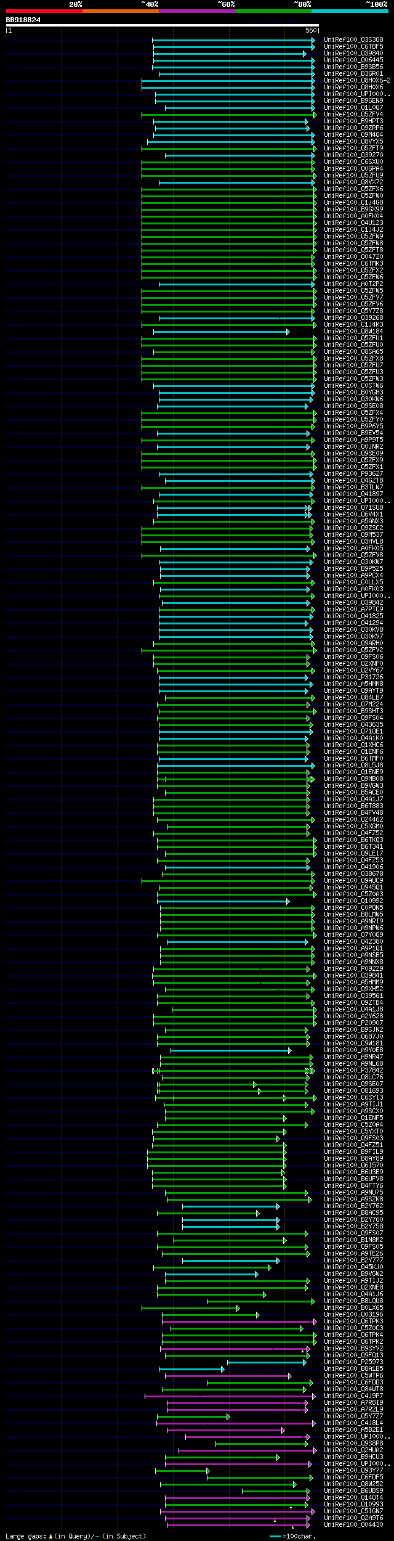Open hit UniRef100_B9GEN9
Image resolution: width=394 pixels, height=1541 pixels.
pos(353,101)
